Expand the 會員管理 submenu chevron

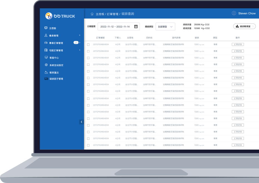click(x=80, y=35)
